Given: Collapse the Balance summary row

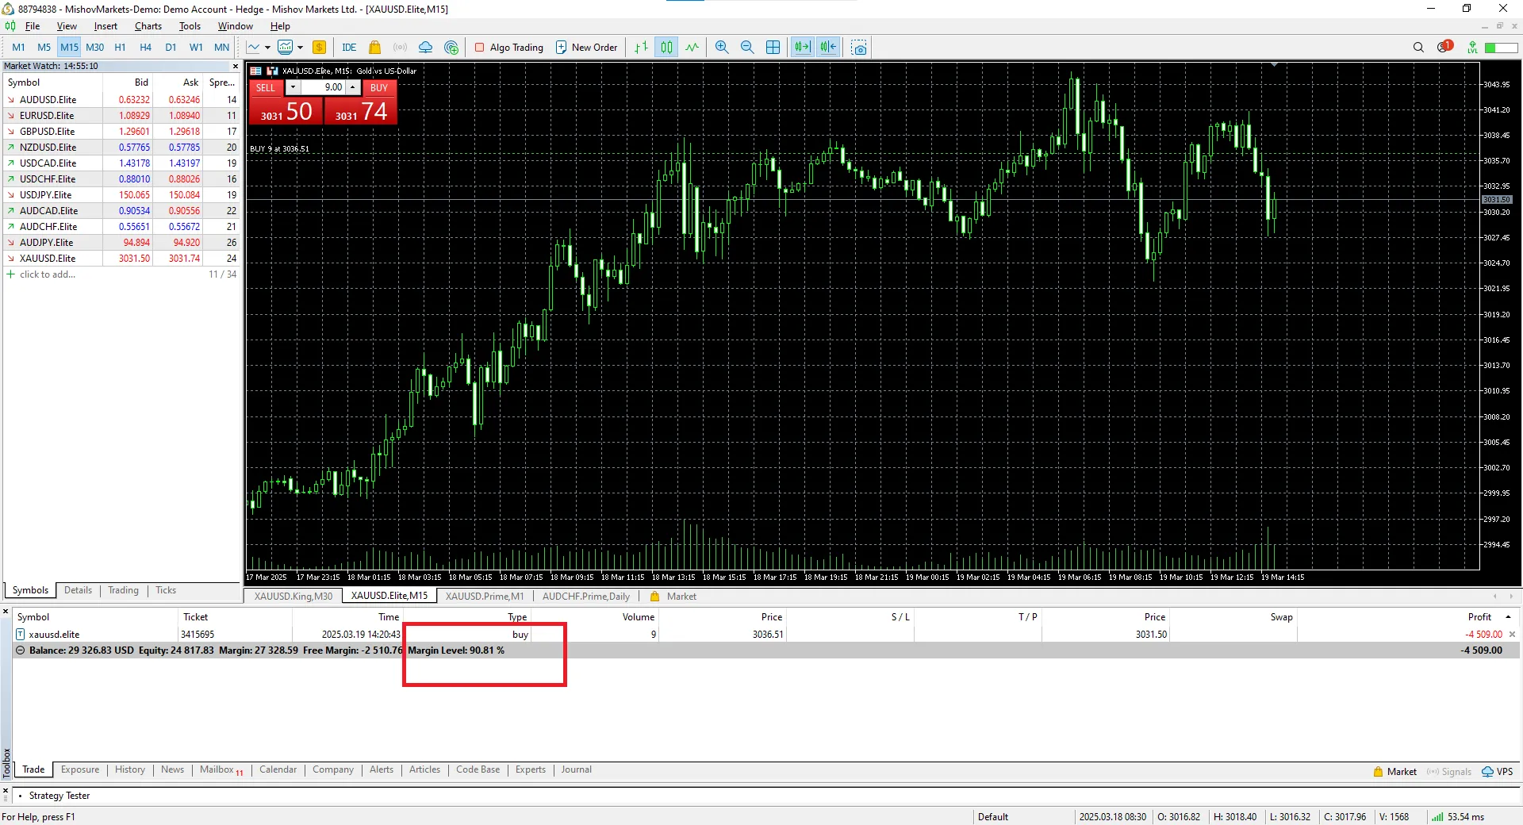Looking at the screenshot, I should (x=21, y=650).
